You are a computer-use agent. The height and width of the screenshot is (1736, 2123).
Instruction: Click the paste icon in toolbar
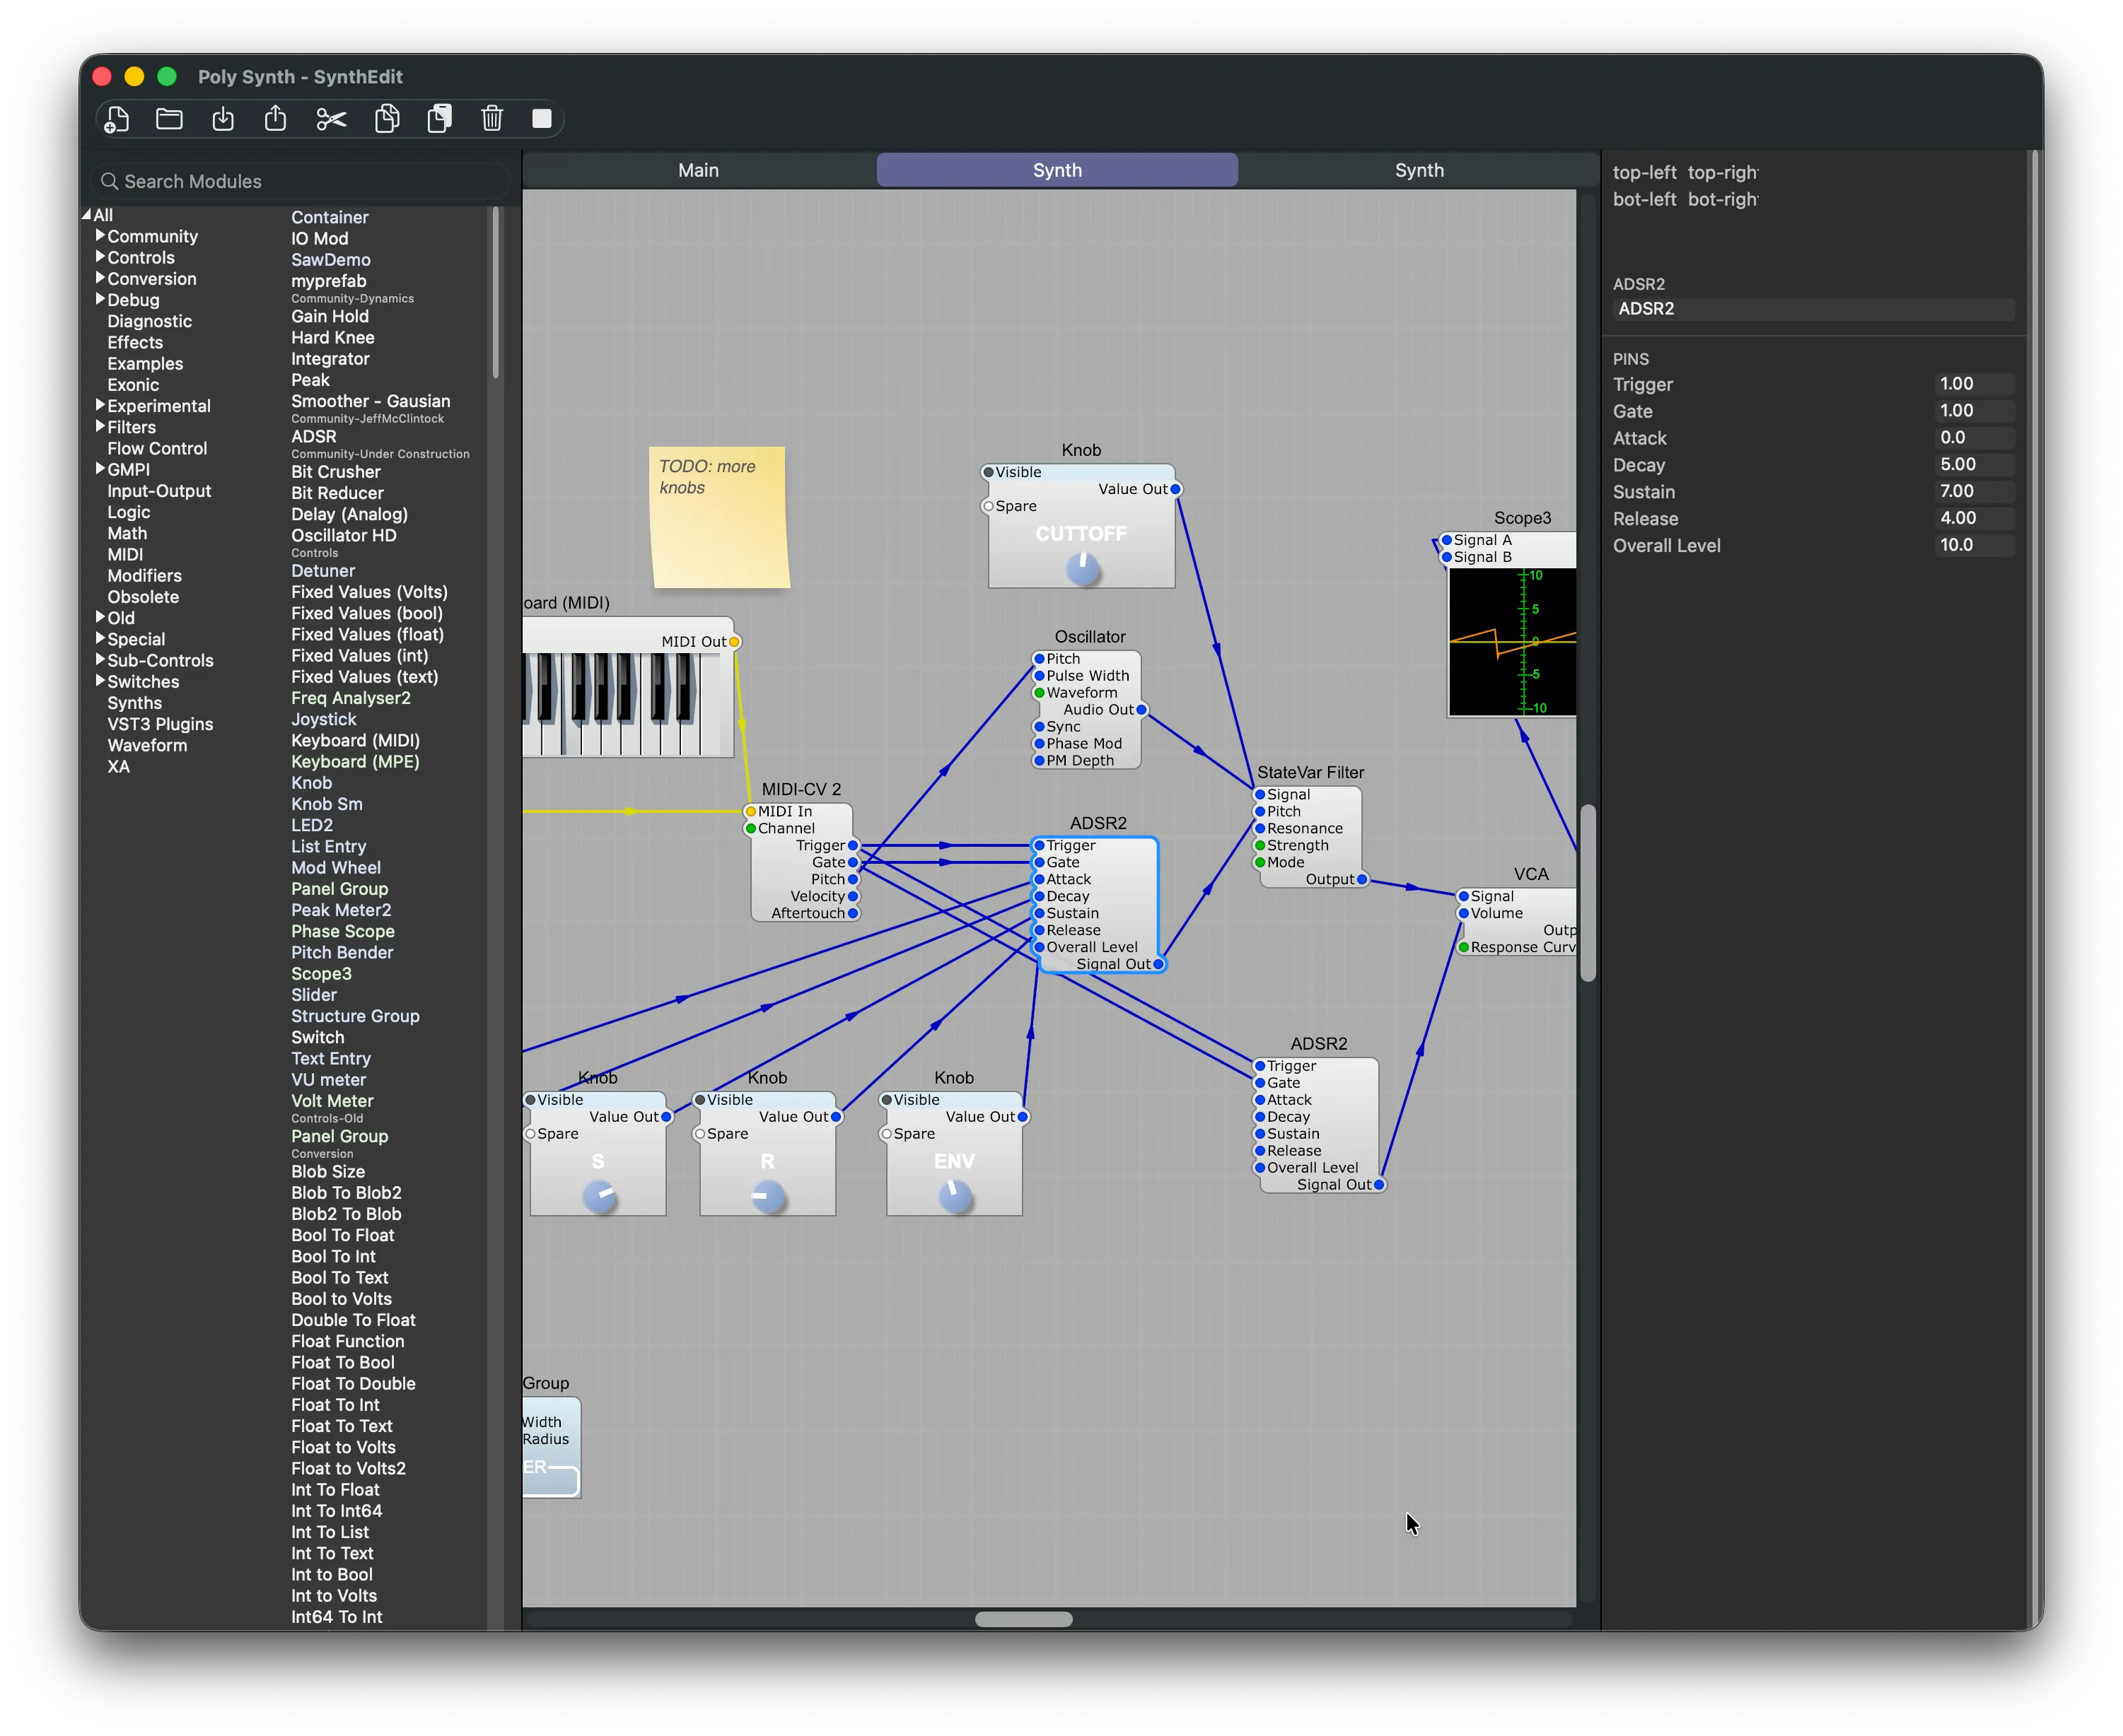click(439, 119)
